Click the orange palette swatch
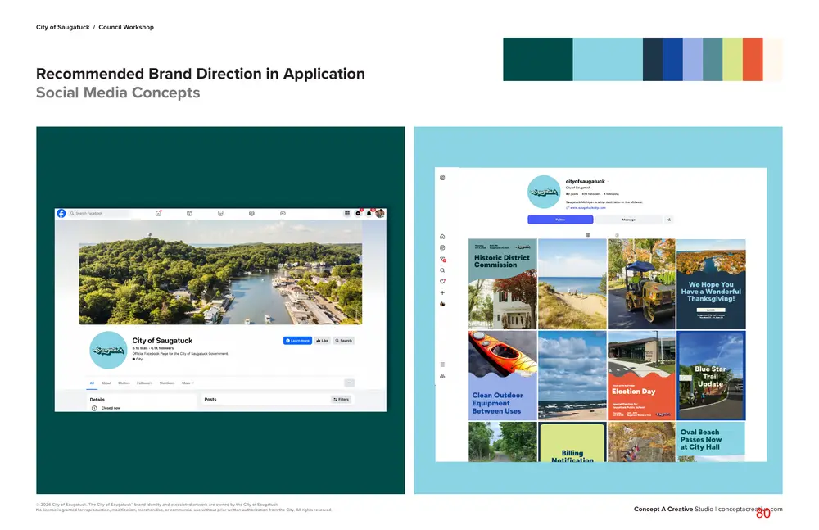Screen dimensions: 819x530 click(753, 59)
